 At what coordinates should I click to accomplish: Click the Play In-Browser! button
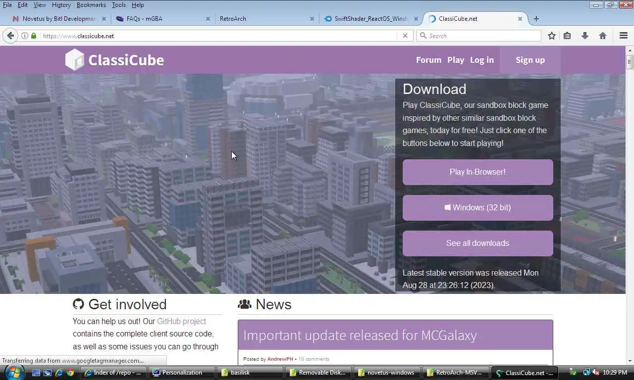point(477,172)
